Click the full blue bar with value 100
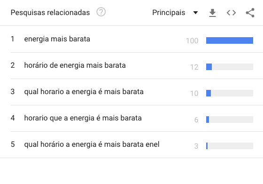The width and height of the screenshot is (263, 184). (230, 40)
